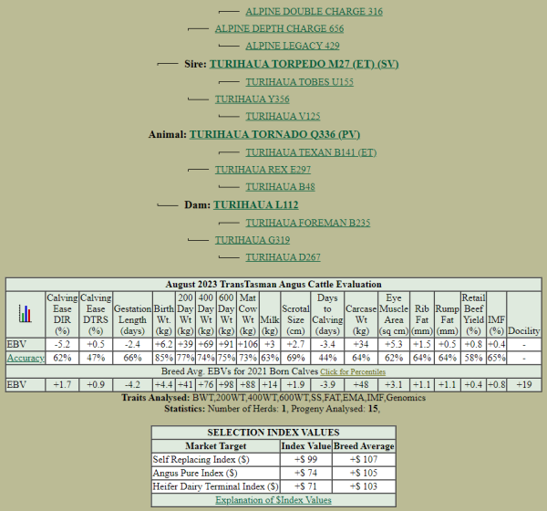This screenshot has width=547, height=511.
Task: Select Accuracy 44% cell
Action: click(327, 358)
